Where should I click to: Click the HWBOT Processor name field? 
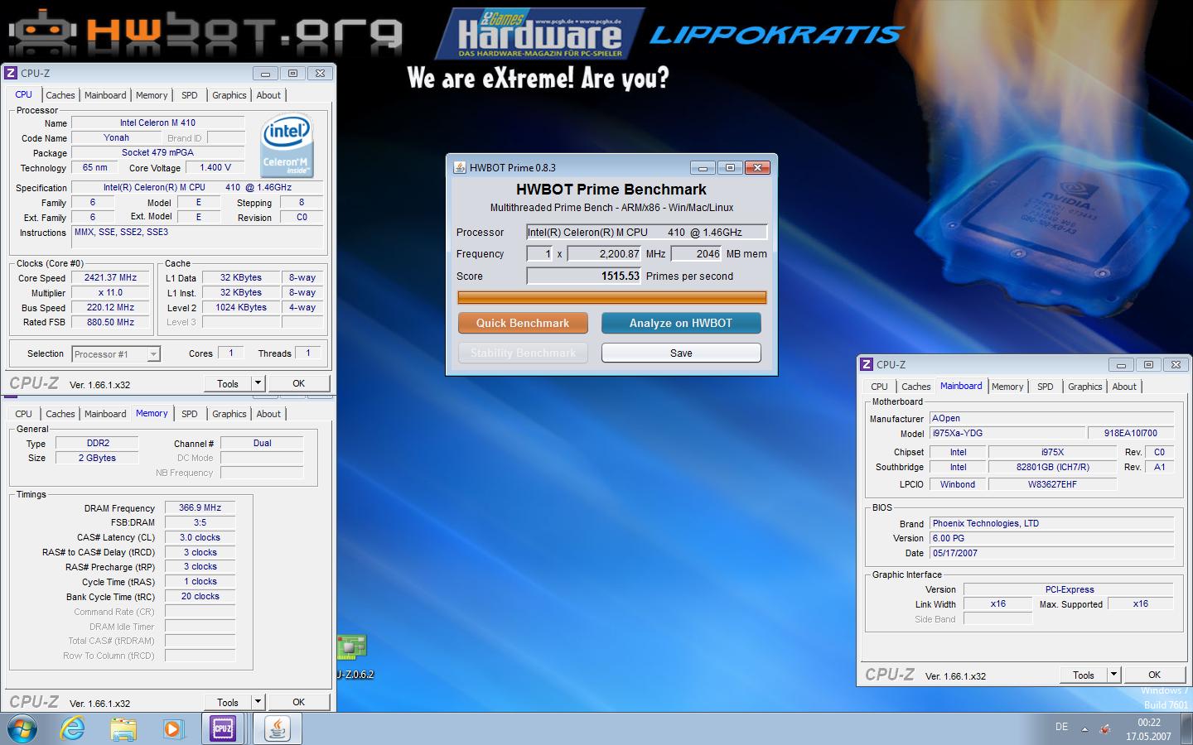click(647, 233)
